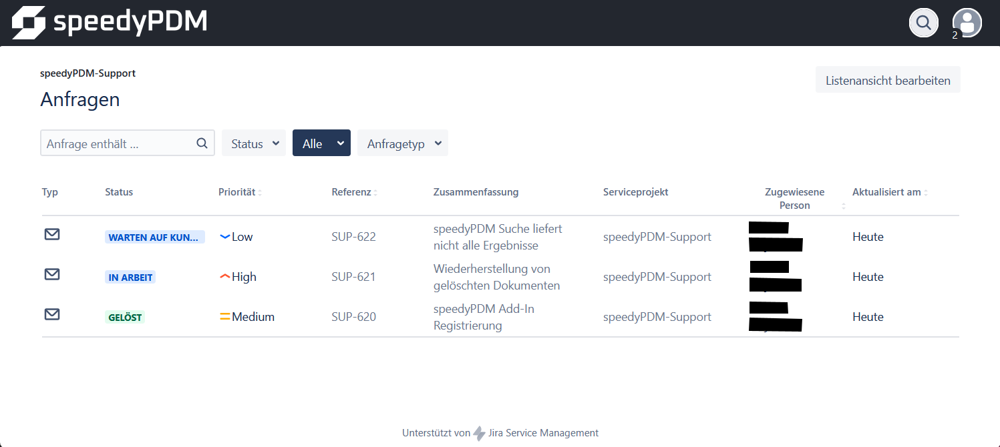Expand the Anfragetyp dropdown
Image resolution: width=1000 pixels, height=447 pixels.
tap(403, 143)
